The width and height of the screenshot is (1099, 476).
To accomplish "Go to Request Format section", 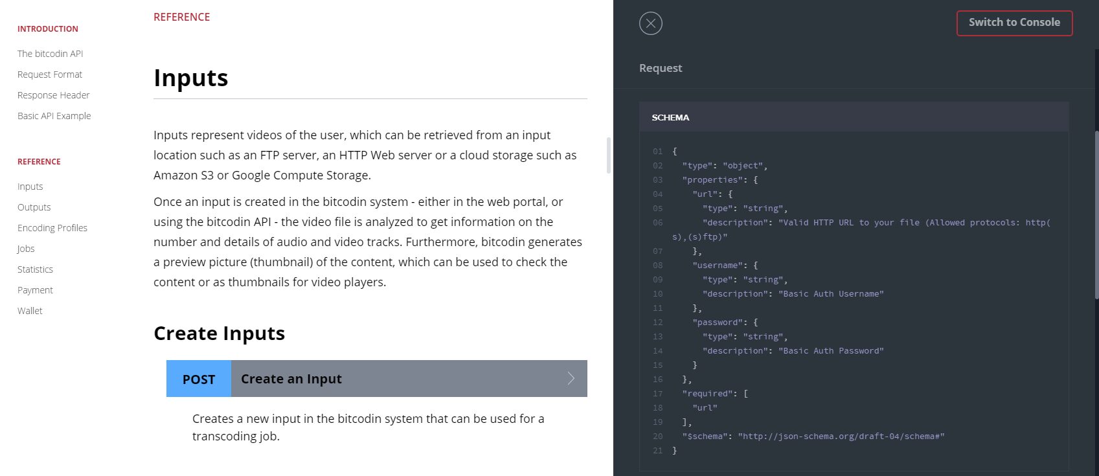I will pyautogui.click(x=50, y=74).
